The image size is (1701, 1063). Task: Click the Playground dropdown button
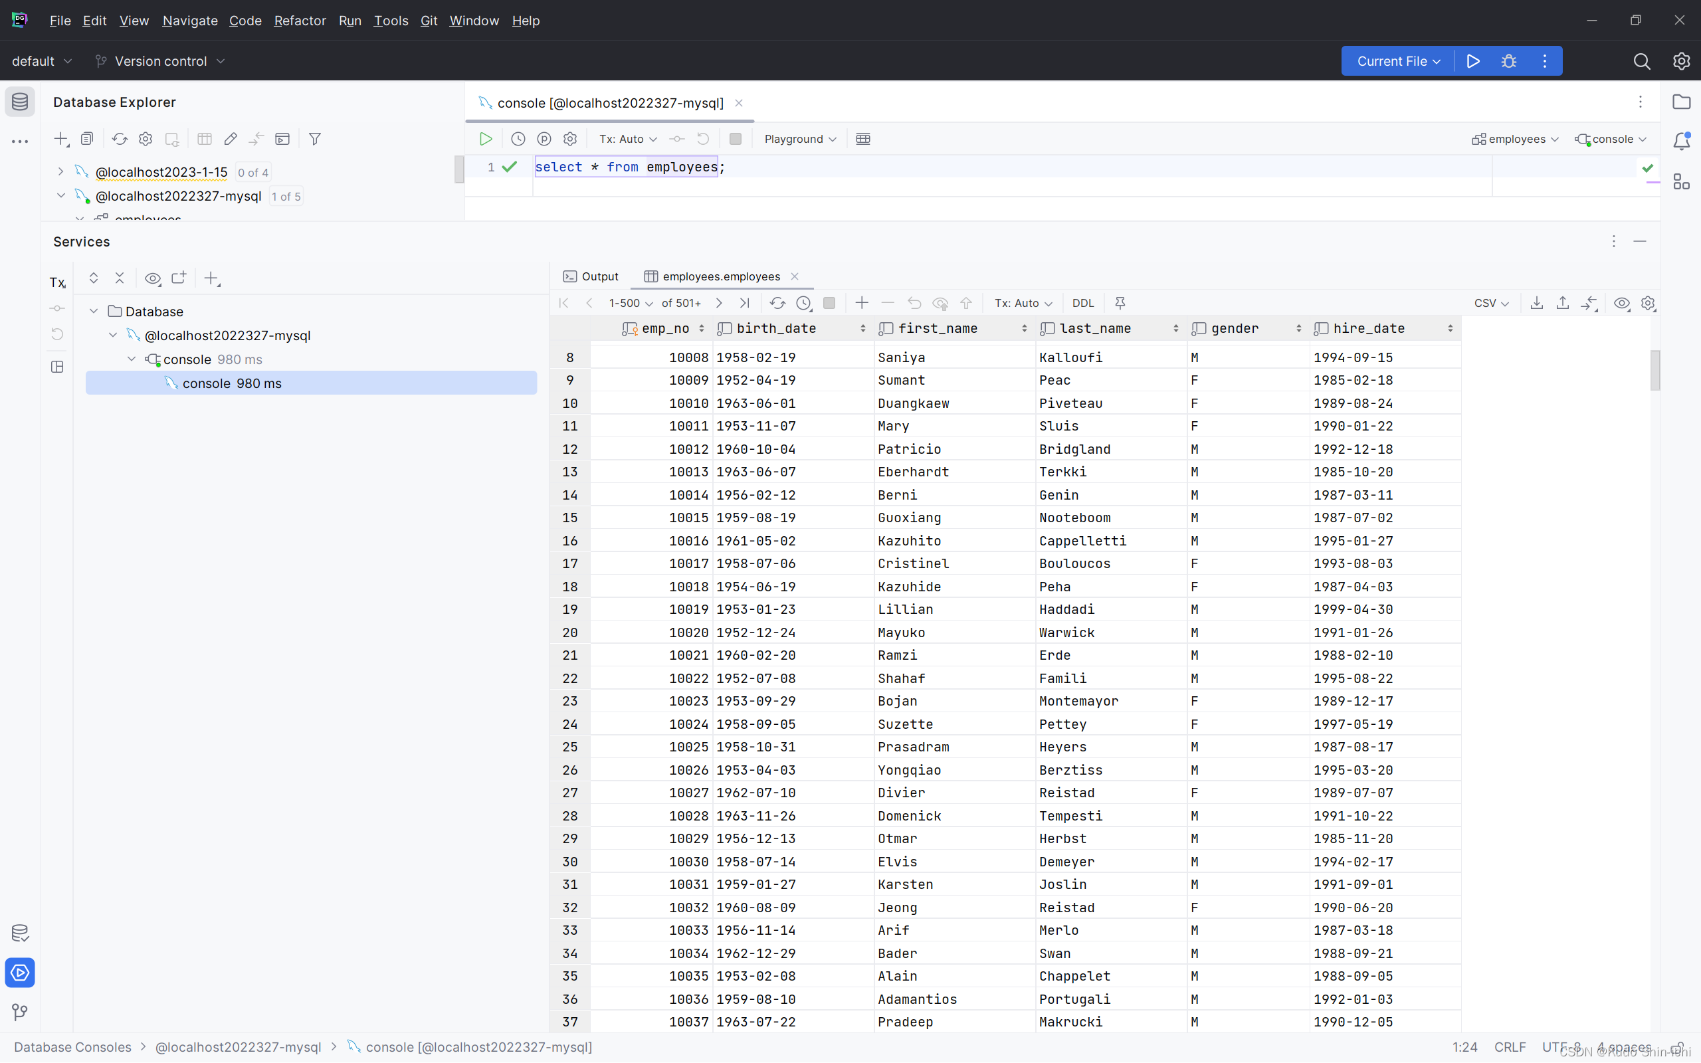coord(800,138)
